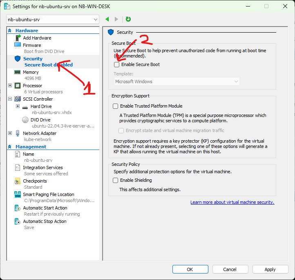This screenshot has width=295, height=280.
Task: Open Smart Paging File Location icon
Action: coord(18,194)
